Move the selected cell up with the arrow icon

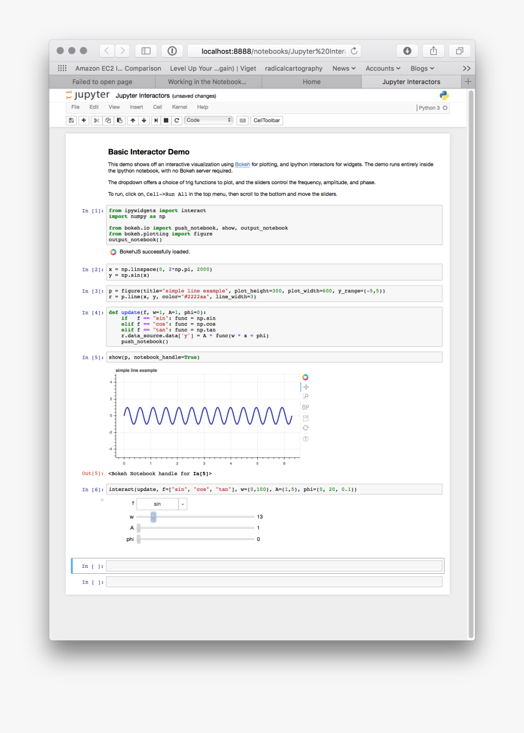point(133,121)
